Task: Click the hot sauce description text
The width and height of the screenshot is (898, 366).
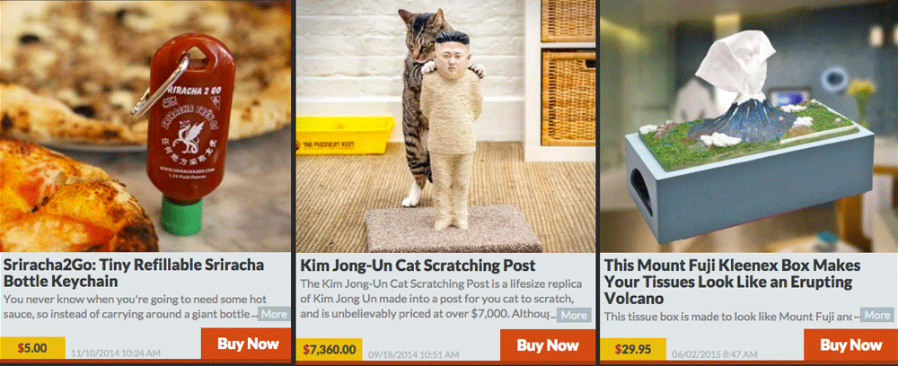Action: click(x=130, y=307)
